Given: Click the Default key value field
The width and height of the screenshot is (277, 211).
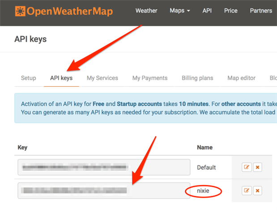Looking at the screenshot, I should [104, 167].
